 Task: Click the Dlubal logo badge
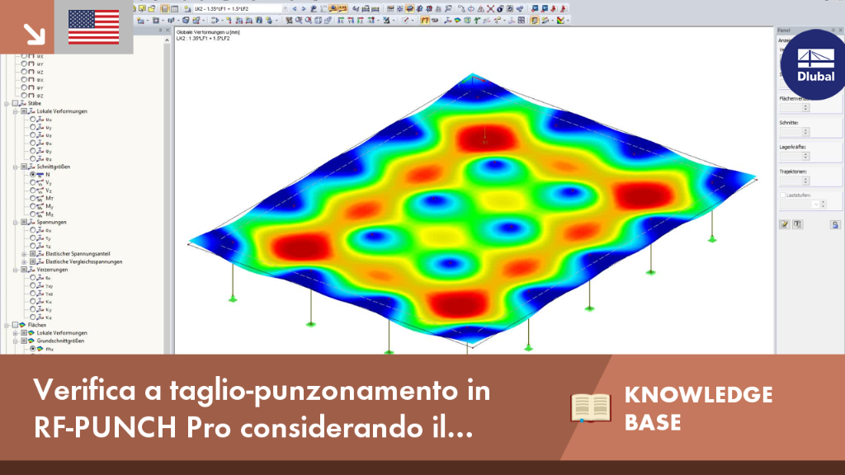814,64
